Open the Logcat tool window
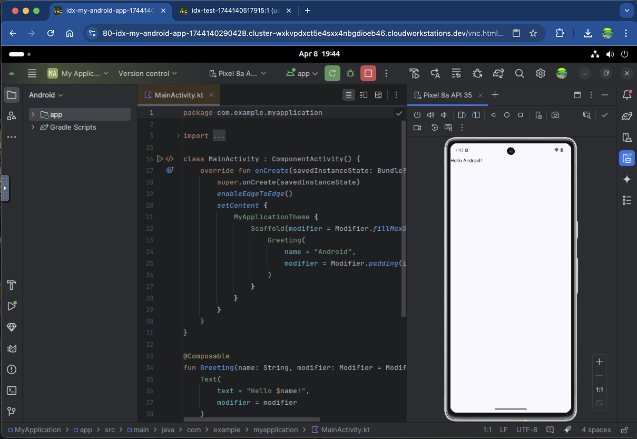 click(12, 348)
